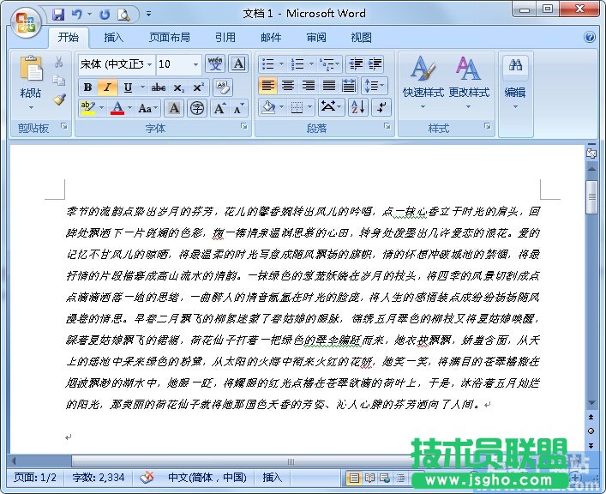Toggle italic formatting off
This screenshot has width=606, height=494.
[x=107, y=87]
